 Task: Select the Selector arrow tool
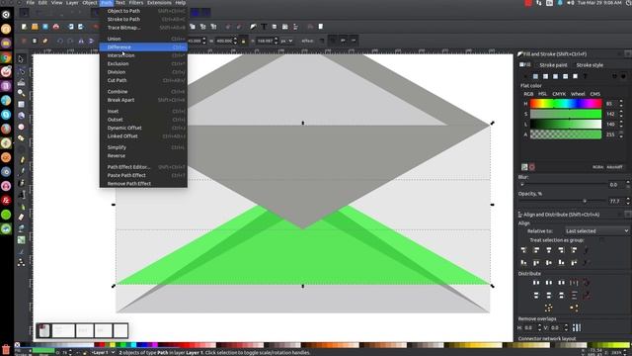[x=21, y=59]
